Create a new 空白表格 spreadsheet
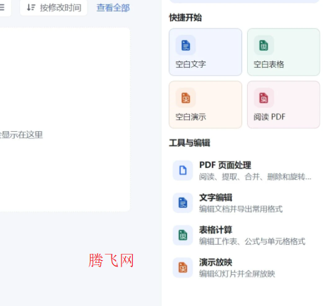This screenshot has height=306, width=324. [x=284, y=52]
